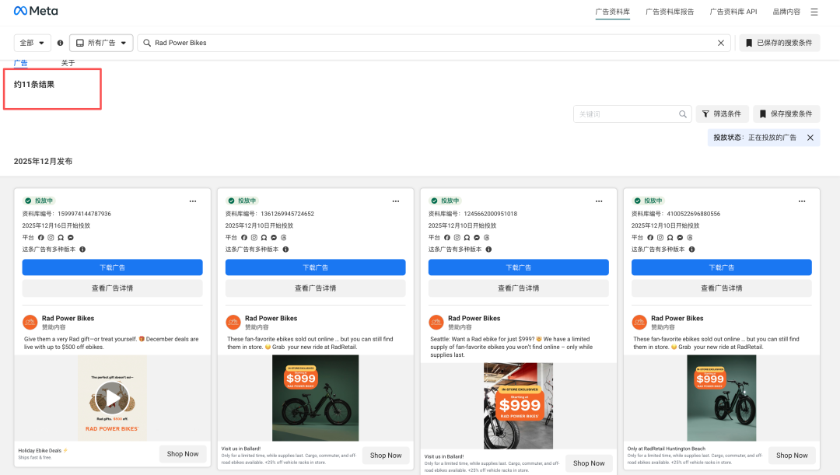Open the 筛选条件 filters panel
Image resolution: width=840 pixels, height=475 pixels.
pyautogui.click(x=722, y=114)
